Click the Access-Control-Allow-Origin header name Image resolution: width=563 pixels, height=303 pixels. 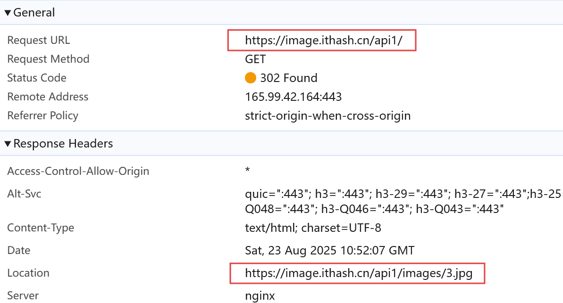(78, 171)
